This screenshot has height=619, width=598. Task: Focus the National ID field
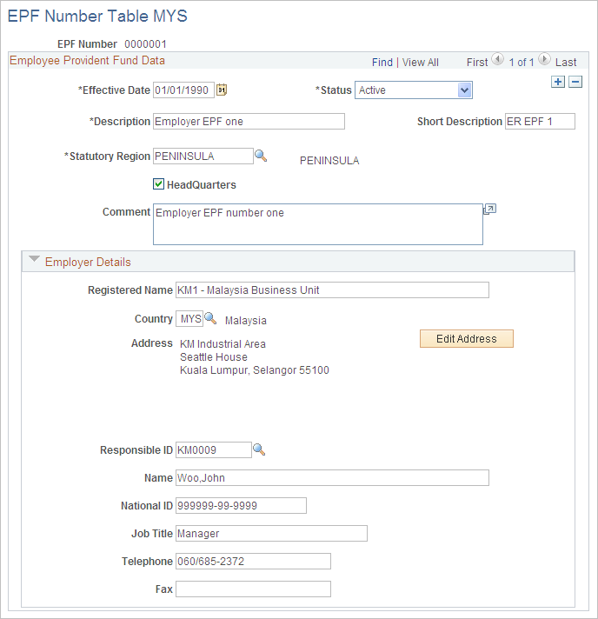241,505
